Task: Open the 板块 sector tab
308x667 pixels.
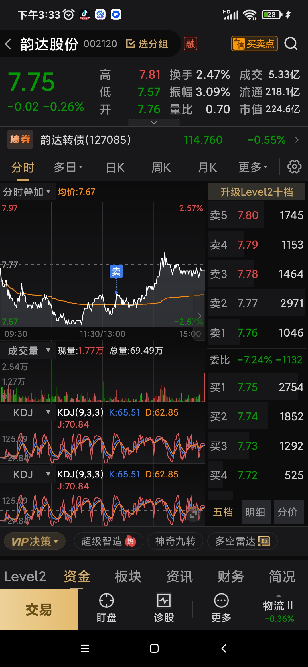Action: [128, 576]
